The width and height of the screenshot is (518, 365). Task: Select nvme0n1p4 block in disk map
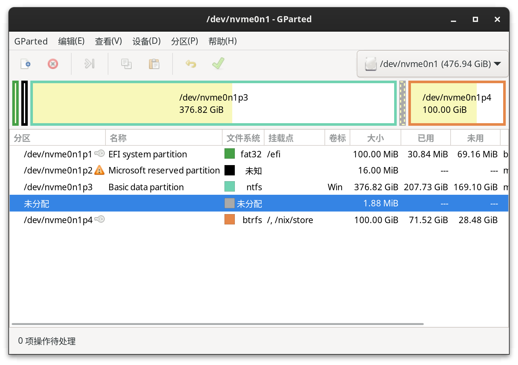pos(457,103)
